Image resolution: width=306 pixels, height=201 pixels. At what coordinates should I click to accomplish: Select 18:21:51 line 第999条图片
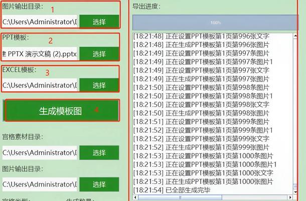[x=201, y=122]
